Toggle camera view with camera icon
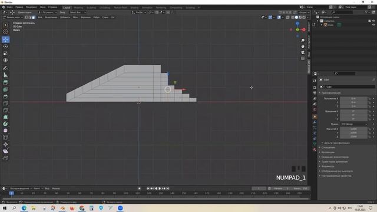The height and width of the screenshot is (212, 377). click(x=303, y=52)
